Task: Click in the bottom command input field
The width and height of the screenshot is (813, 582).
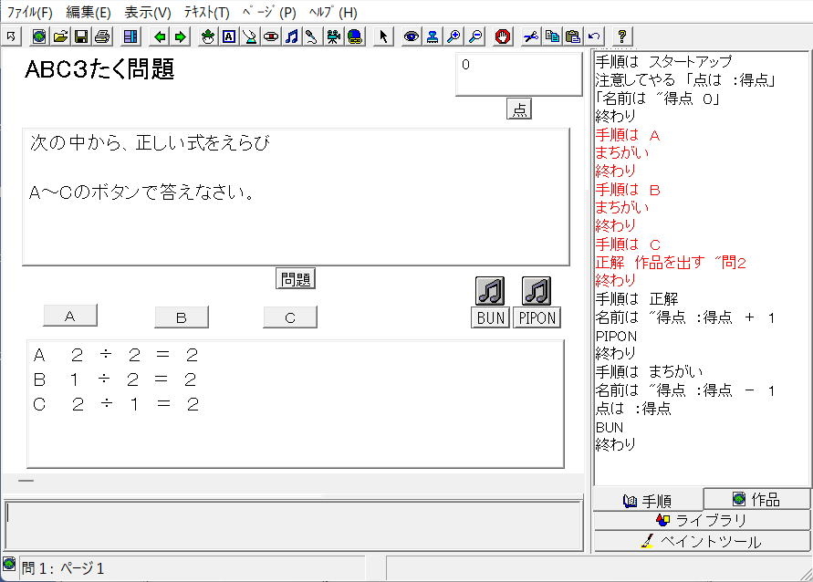Action: pos(294,525)
